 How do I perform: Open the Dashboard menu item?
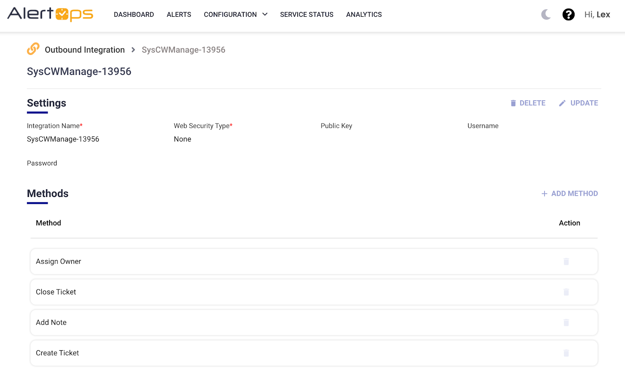click(x=134, y=14)
